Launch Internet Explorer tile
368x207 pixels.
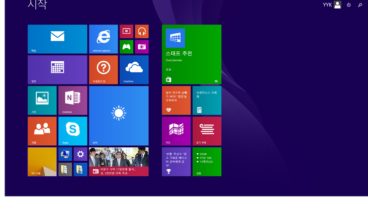click(103, 39)
